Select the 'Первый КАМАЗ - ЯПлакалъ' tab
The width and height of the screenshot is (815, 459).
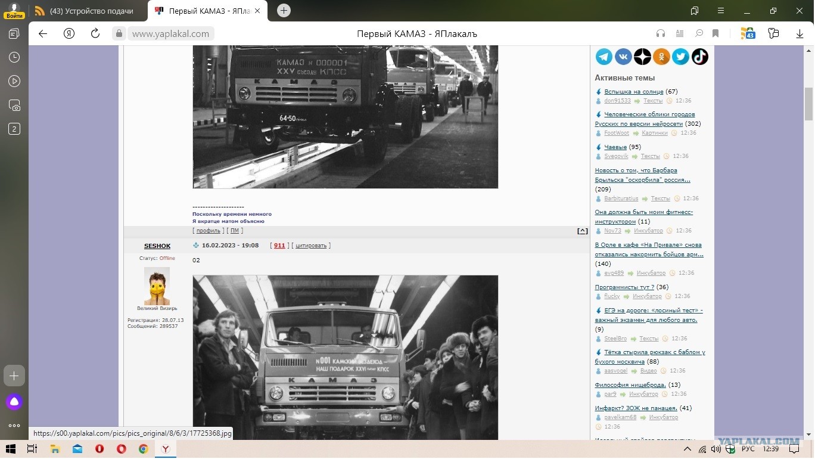(208, 11)
